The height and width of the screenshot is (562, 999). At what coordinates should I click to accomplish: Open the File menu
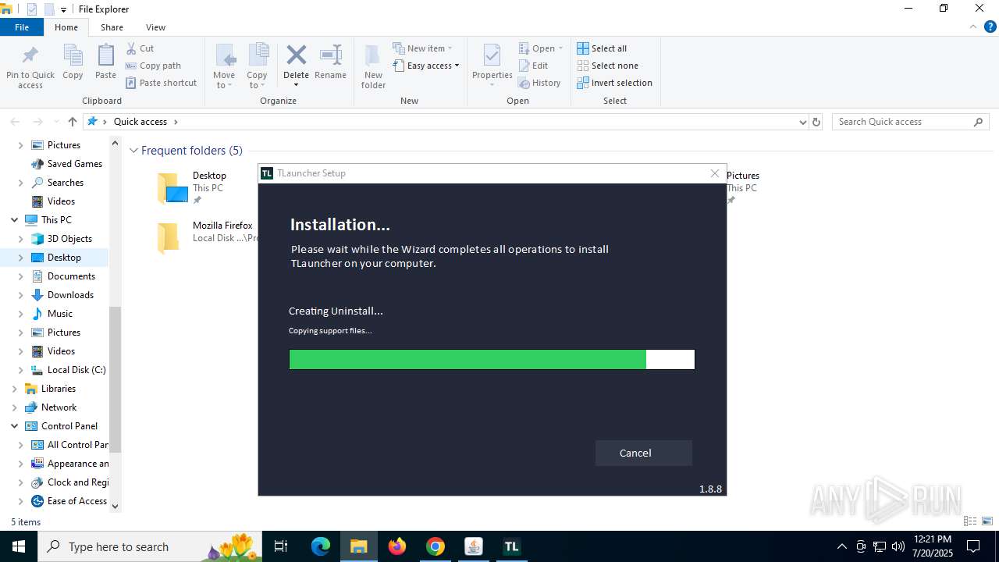point(22,27)
